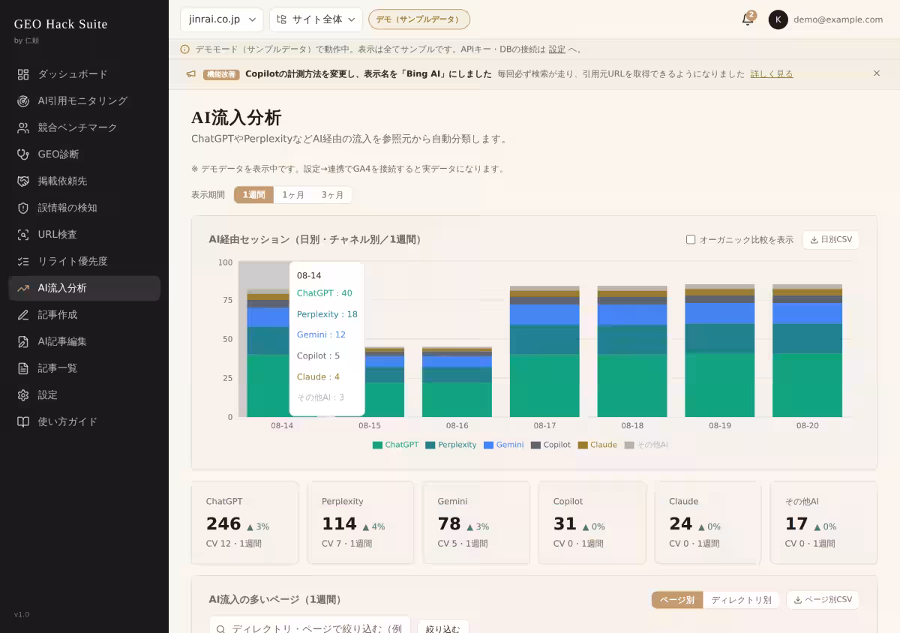Click the GEO Hack Suite logo title
Screen dimensions: 900x633
point(61,24)
